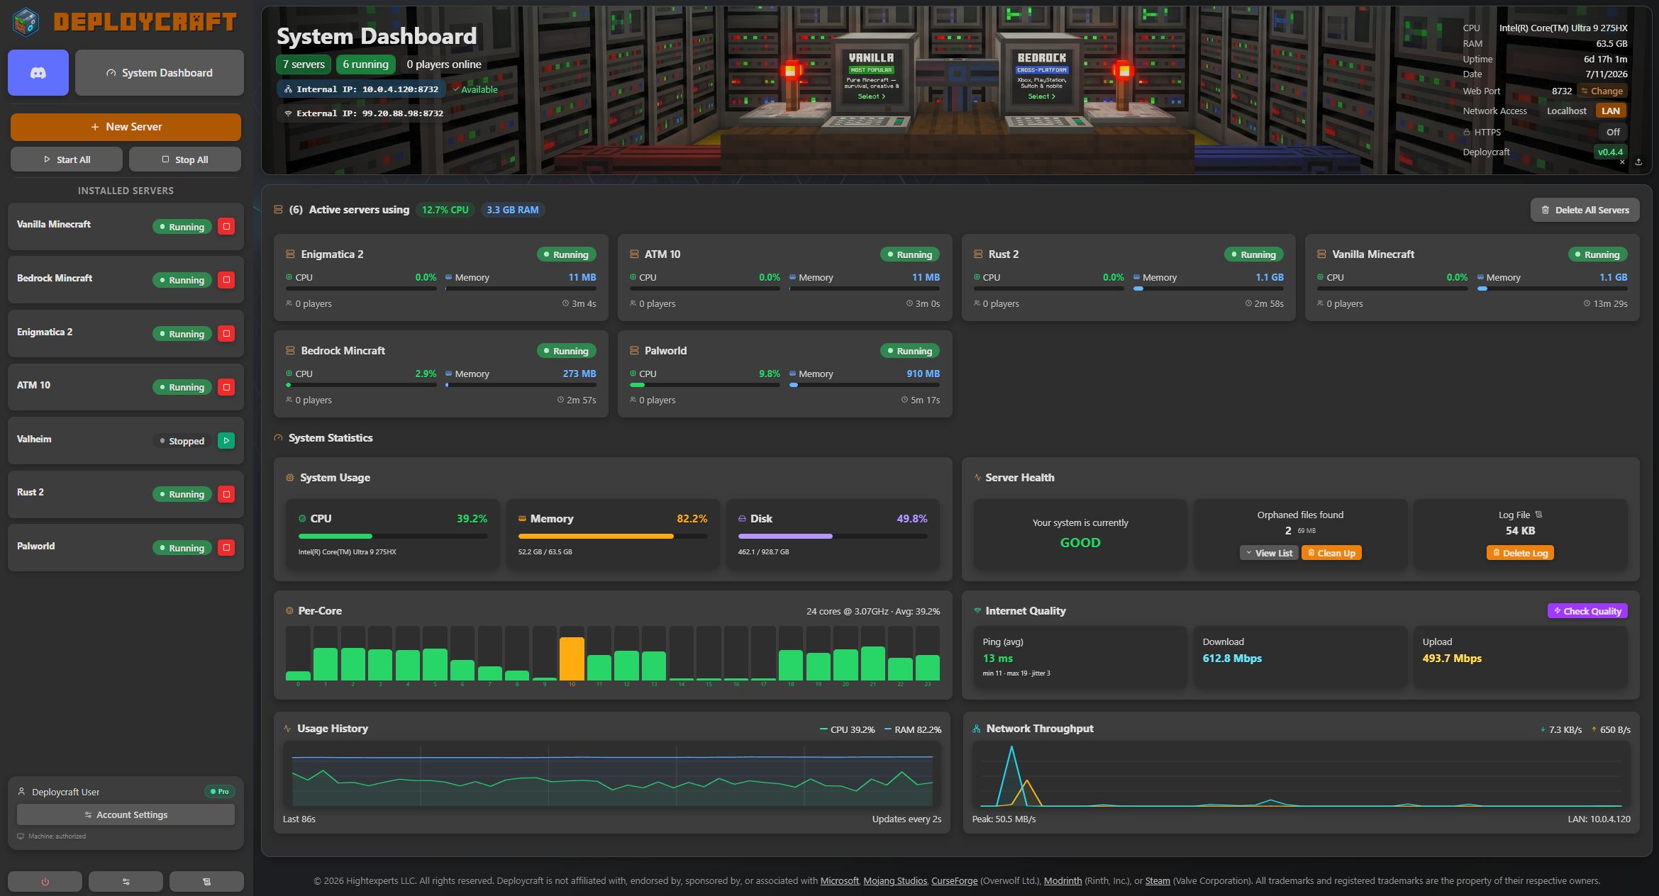Click the red power icon button
The width and height of the screenshot is (1659, 896).
[x=45, y=881]
